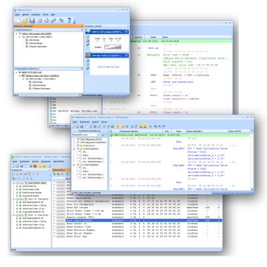Click the red stop icon in bottom window toolbar
Screen dimensions: 267x267
pyautogui.click(x=35, y=166)
